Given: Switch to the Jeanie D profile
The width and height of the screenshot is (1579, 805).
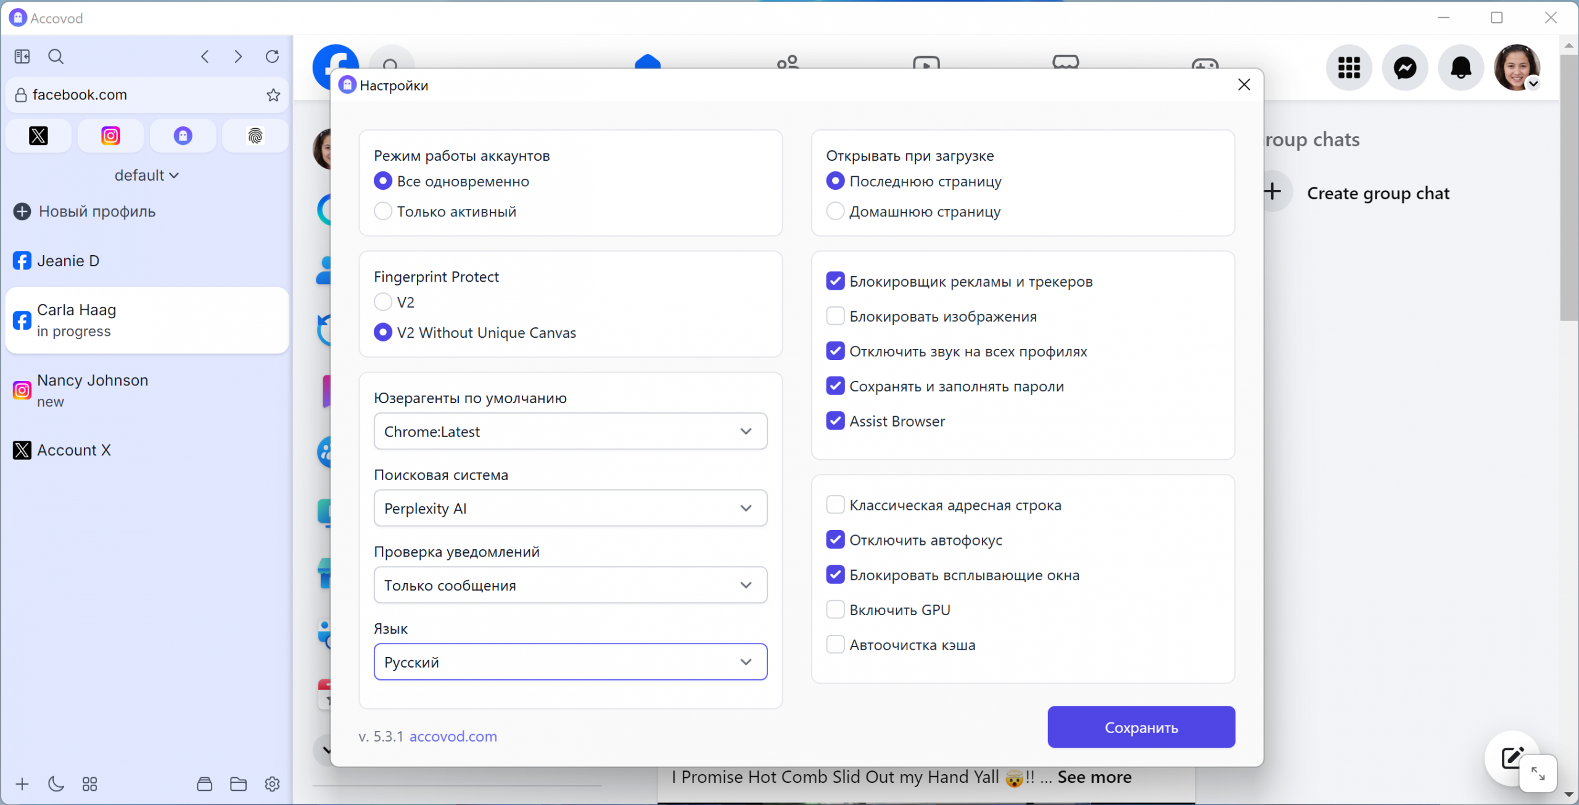Looking at the screenshot, I should tap(68, 261).
